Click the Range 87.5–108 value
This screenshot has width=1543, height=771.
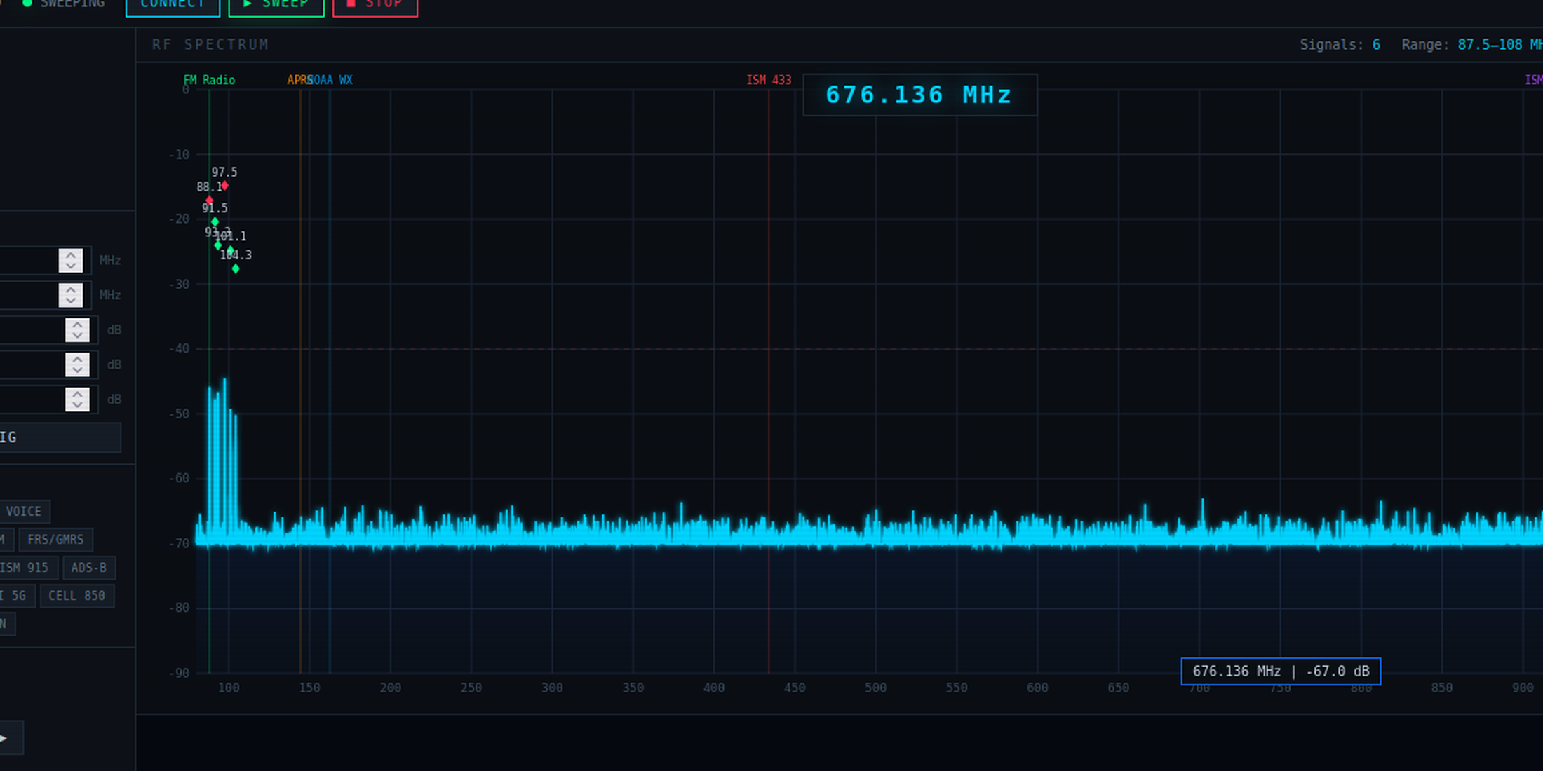click(1499, 45)
